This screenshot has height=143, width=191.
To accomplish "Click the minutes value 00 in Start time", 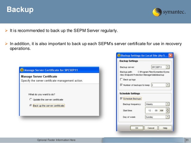I will (156, 110).
